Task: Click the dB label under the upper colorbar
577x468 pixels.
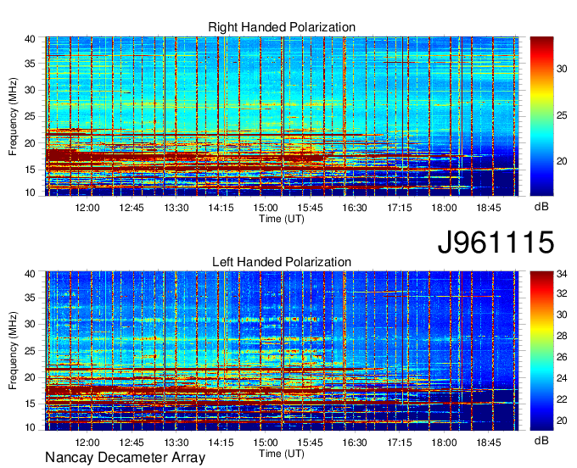Action: [x=541, y=207]
